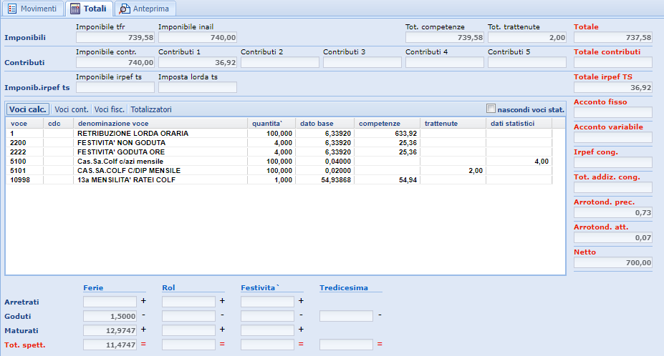Click the quantita` column header
Screen dimensions: 664x356
[x=271, y=124]
